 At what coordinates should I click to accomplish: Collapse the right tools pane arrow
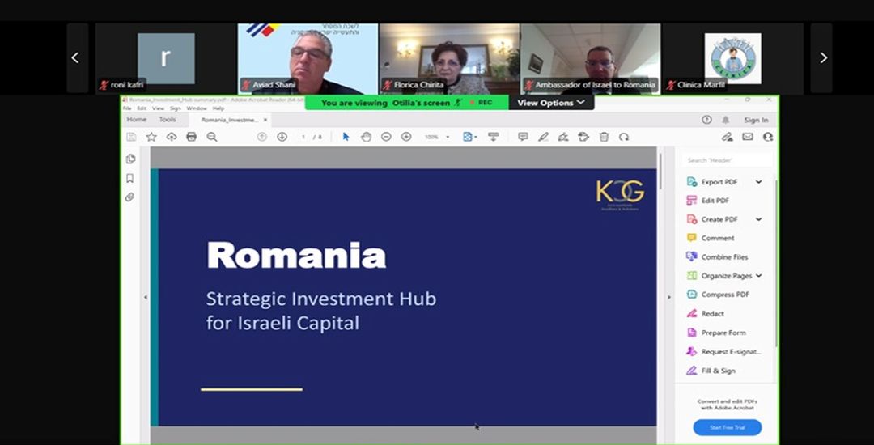point(668,297)
